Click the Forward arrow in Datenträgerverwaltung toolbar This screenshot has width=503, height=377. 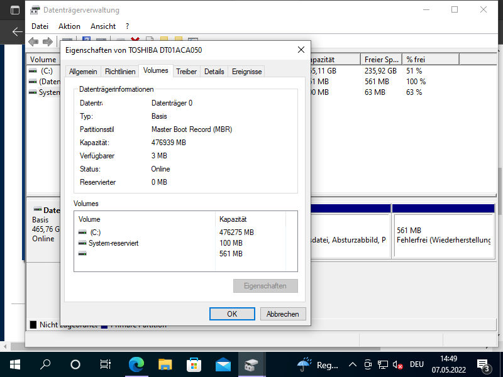48,41
